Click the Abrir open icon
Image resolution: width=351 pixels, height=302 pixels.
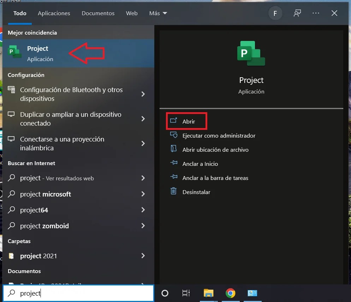[x=173, y=121]
